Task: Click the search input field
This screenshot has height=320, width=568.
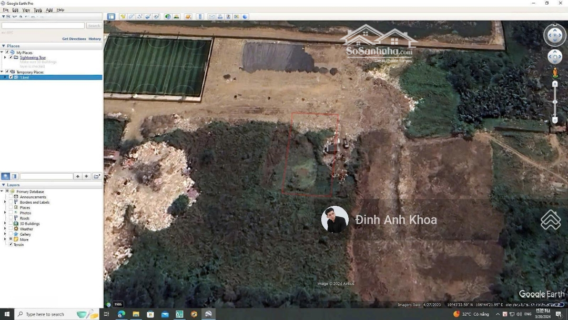Action: pyautogui.click(x=43, y=26)
